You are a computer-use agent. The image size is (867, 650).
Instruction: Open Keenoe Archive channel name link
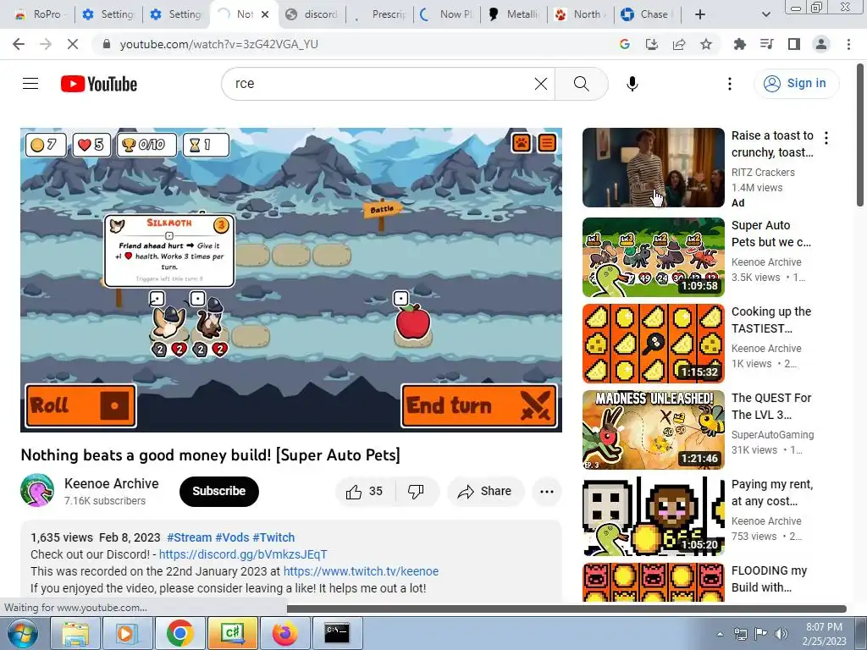tap(112, 483)
